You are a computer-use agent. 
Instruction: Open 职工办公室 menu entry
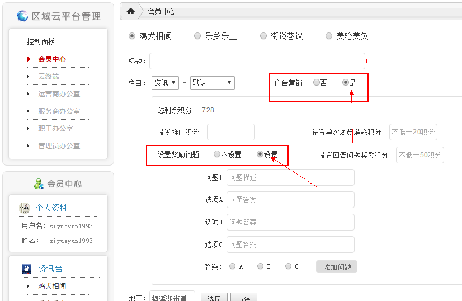[55, 129]
